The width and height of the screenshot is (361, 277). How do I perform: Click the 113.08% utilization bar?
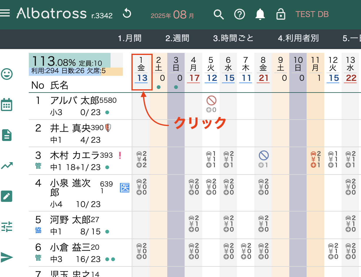(71, 64)
